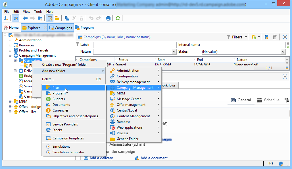
Task: Click the Explorer search view icon
Action: pyautogui.click(x=49, y=18)
